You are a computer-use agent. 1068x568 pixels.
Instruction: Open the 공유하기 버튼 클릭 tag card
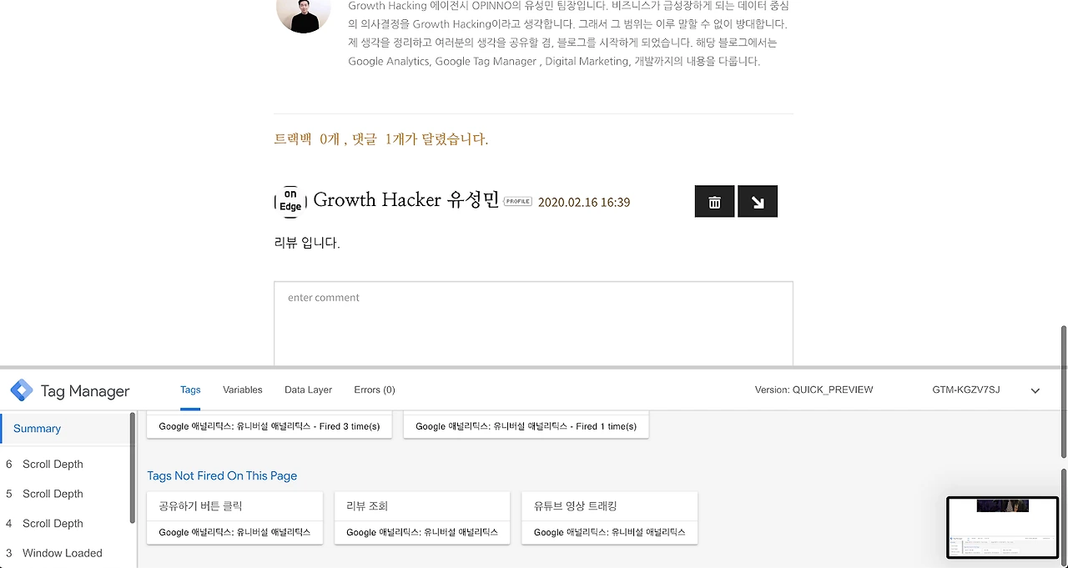point(234,518)
